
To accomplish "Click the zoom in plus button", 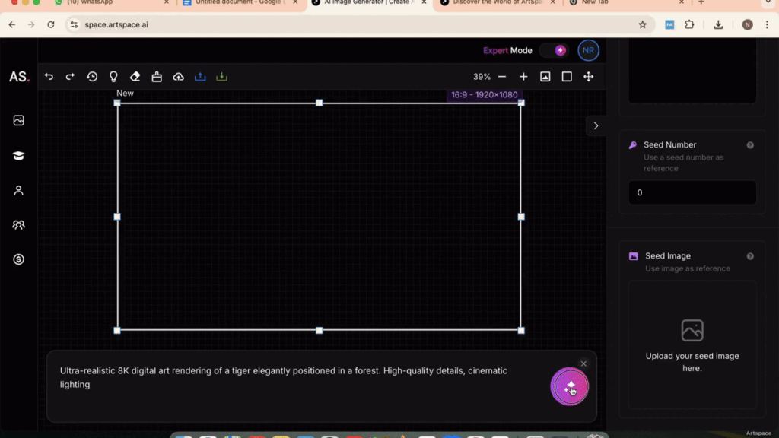I will pyautogui.click(x=523, y=77).
